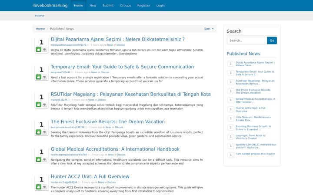Open sidebar link Hunter ACC2 Unit
313x196 pixels.
point(250,110)
